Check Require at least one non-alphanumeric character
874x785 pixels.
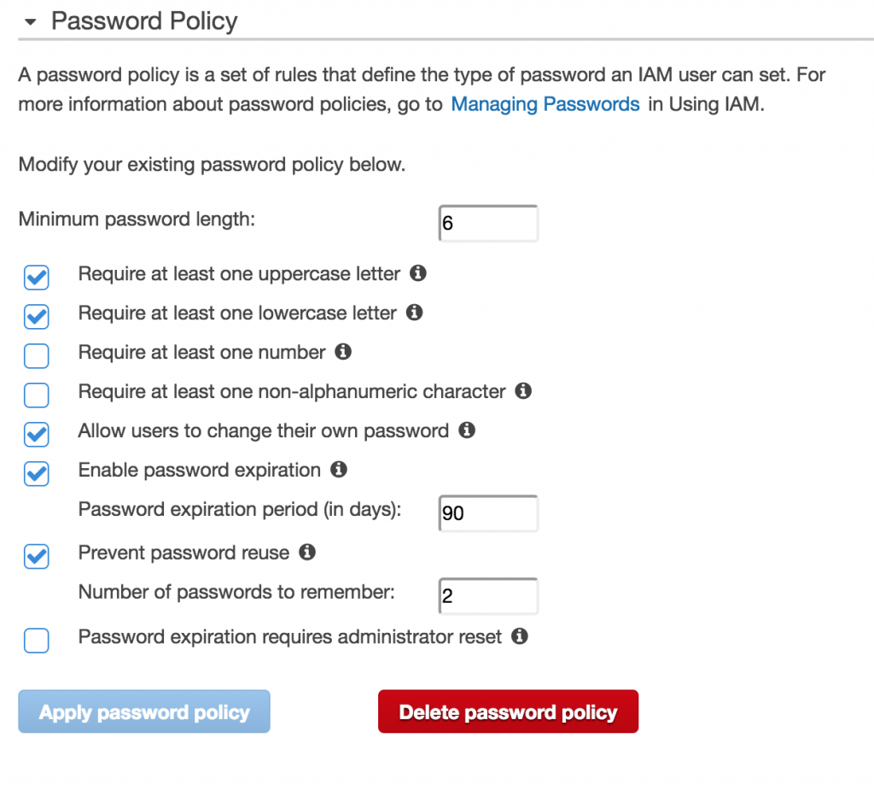[36, 395]
